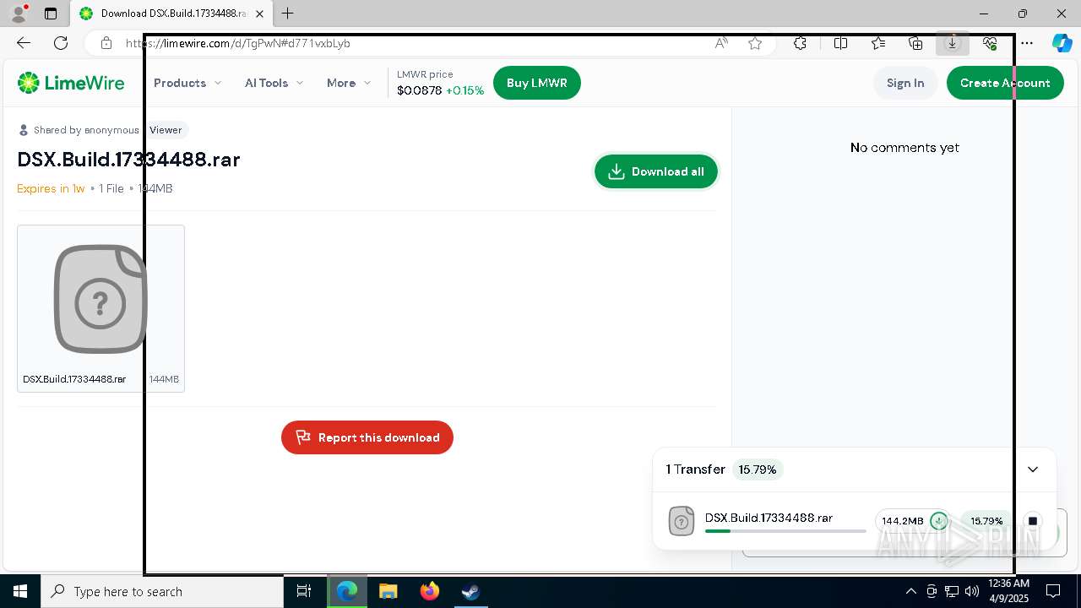
Task: Stop the DSX.Build.17334488.rar transfer
Action: click(x=1033, y=521)
